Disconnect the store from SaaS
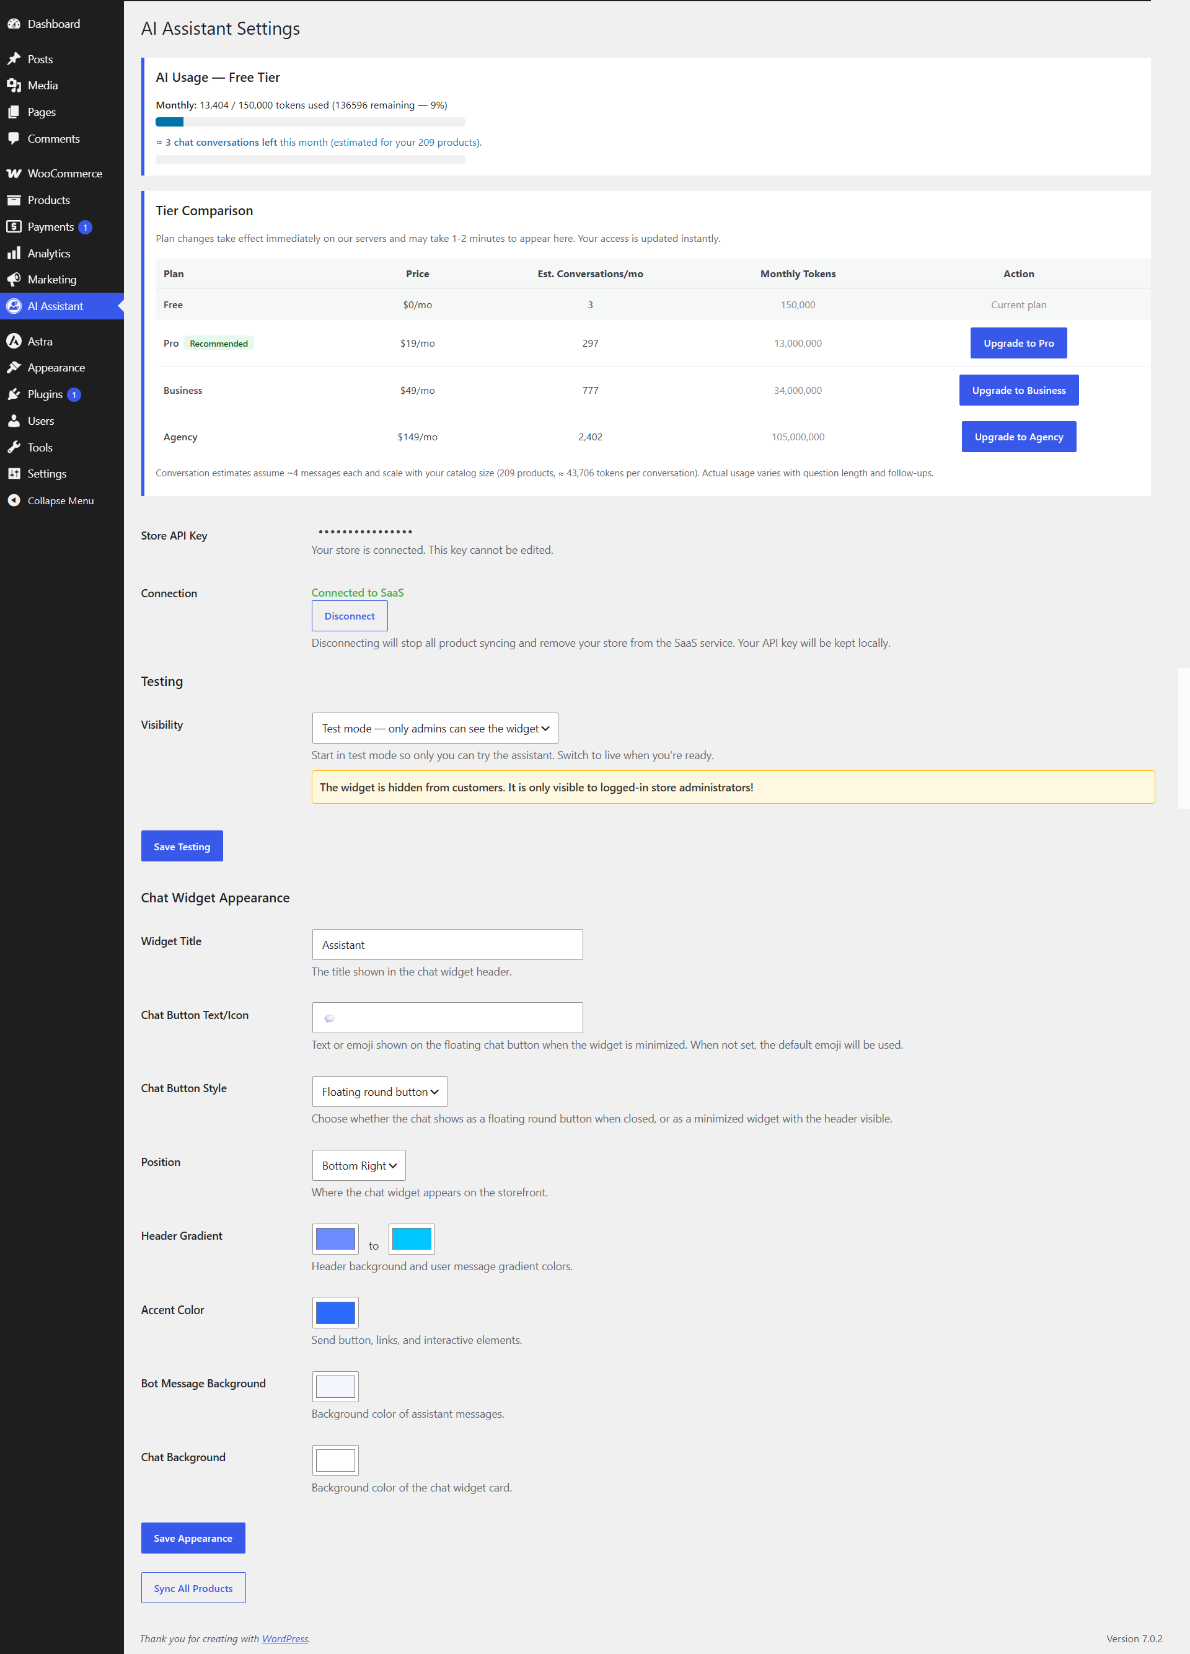The width and height of the screenshot is (1190, 1654). (350, 616)
